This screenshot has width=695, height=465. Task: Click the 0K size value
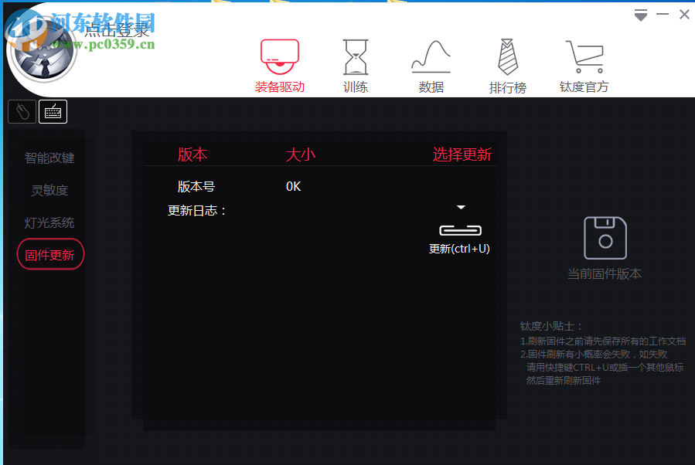pos(294,186)
